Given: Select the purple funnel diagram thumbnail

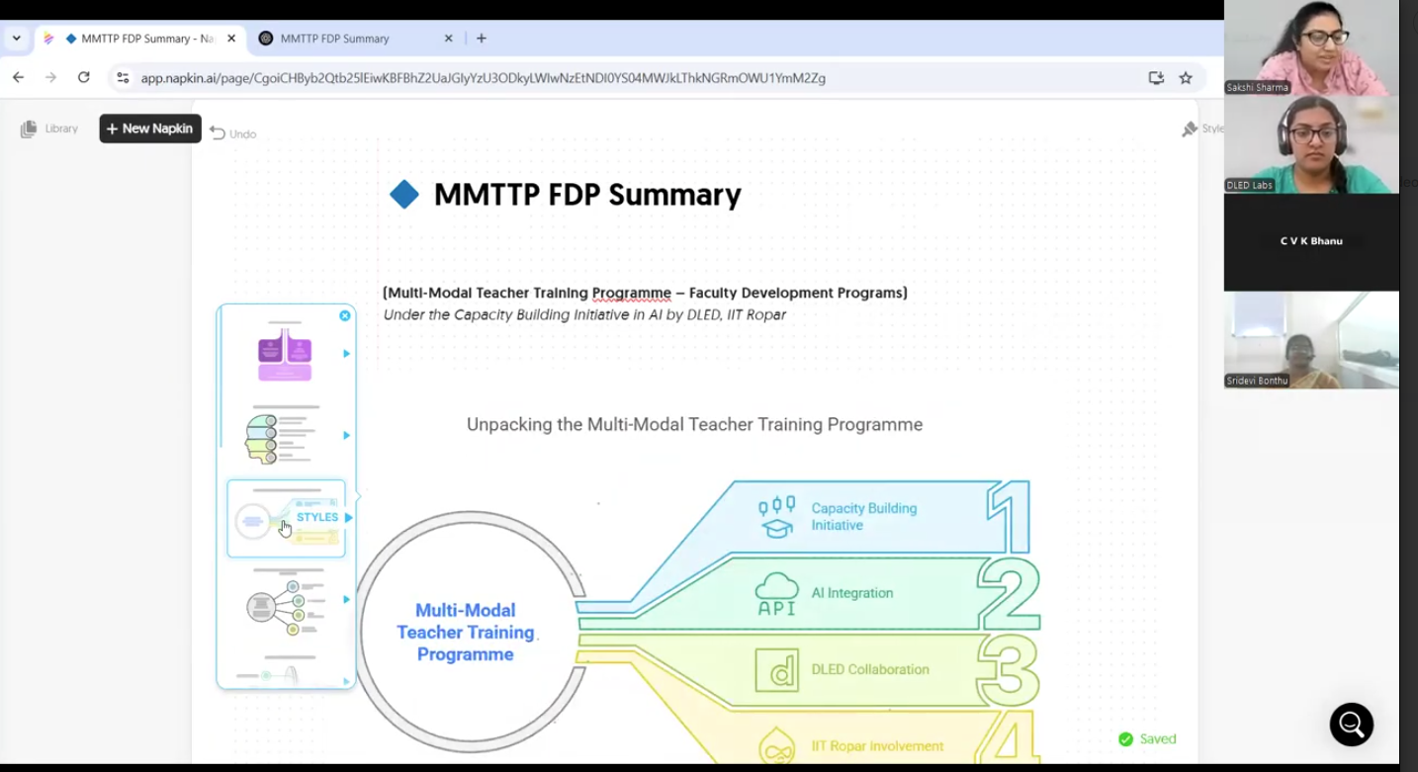Looking at the screenshot, I should [285, 353].
